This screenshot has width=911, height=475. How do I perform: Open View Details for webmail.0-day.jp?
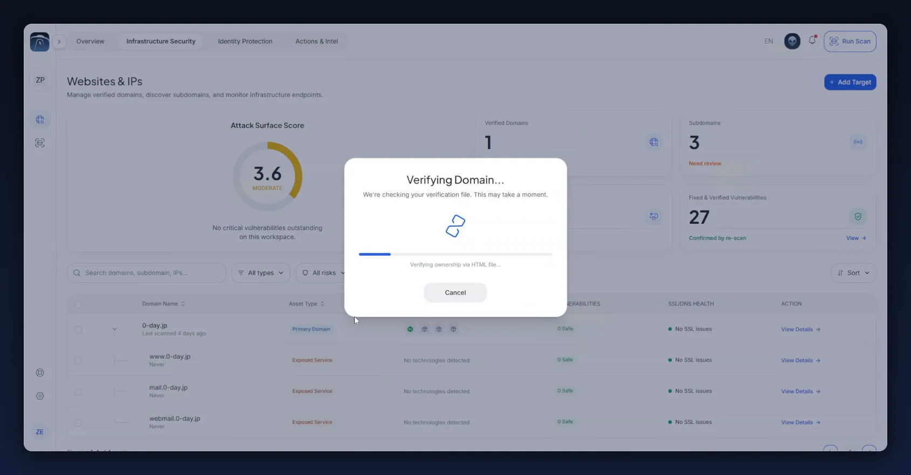[800, 423]
